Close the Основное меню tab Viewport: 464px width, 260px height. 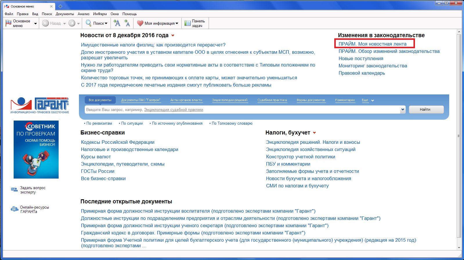51,6
